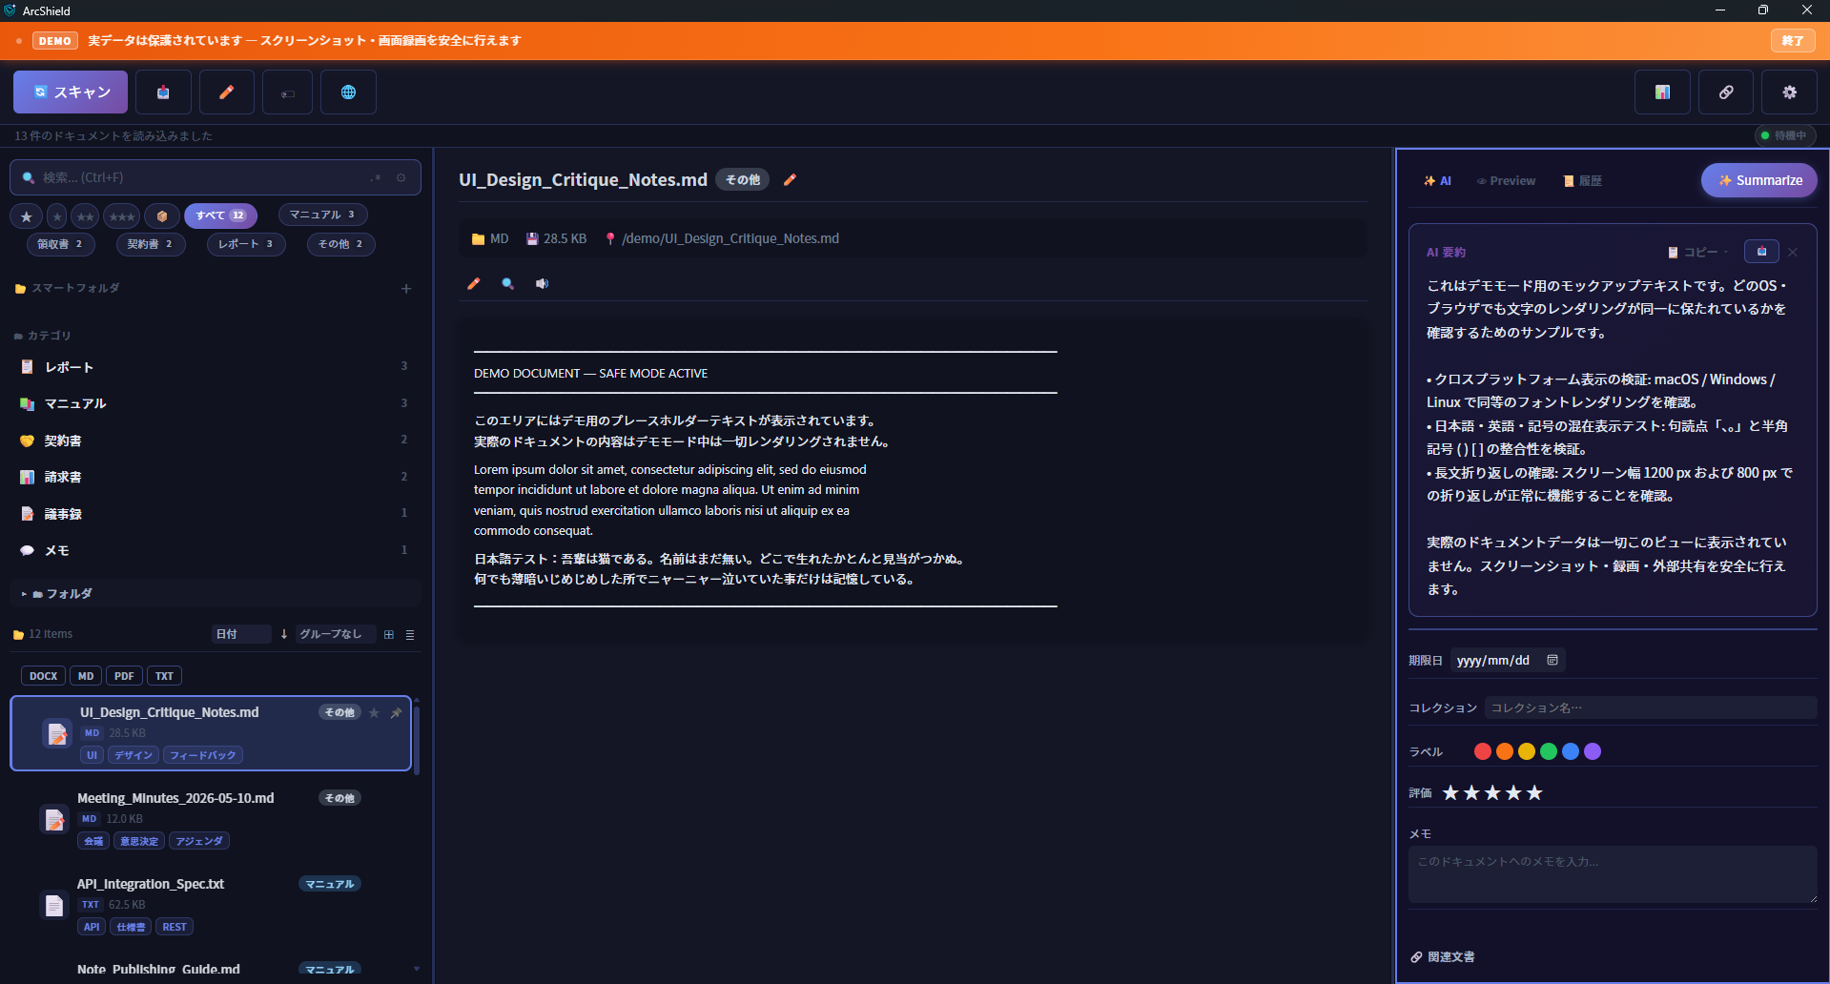The height and width of the screenshot is (984, 1830).
Task: Rename document with title pencil icon
Action: pyautogui.click(x=790, y=179)
